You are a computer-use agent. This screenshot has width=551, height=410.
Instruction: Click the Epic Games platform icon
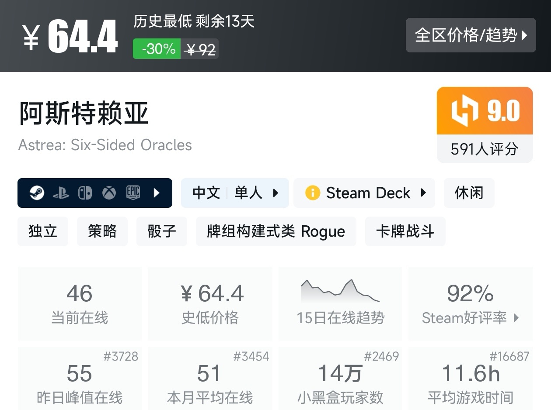click(133, 193)
